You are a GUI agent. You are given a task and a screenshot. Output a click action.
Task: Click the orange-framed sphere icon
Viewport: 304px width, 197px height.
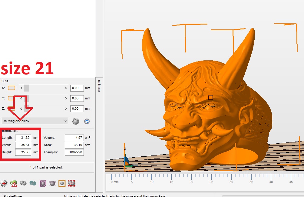coord(62,183)
